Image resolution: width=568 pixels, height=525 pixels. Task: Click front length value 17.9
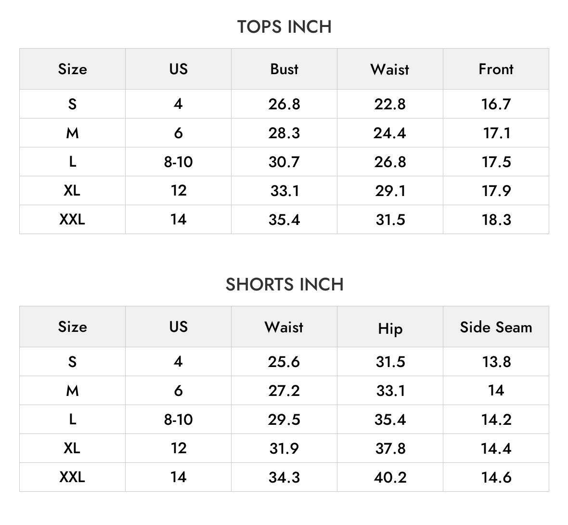[x=496, y=191]
